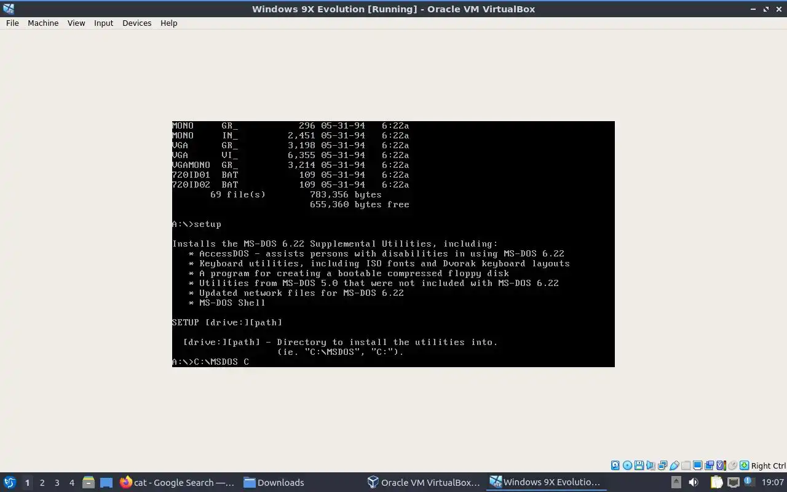Image resolution: width=787 pixels, height=492 pixels.
Task: Switch to Oracle VM VirtualBox Manager window
Action: [x=424, y=482]
